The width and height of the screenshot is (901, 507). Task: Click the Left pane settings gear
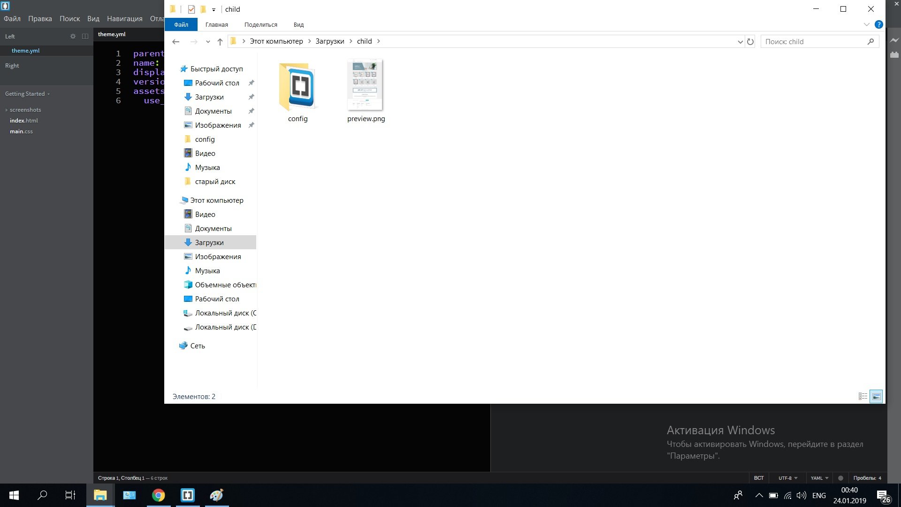[x=73, y=36]
